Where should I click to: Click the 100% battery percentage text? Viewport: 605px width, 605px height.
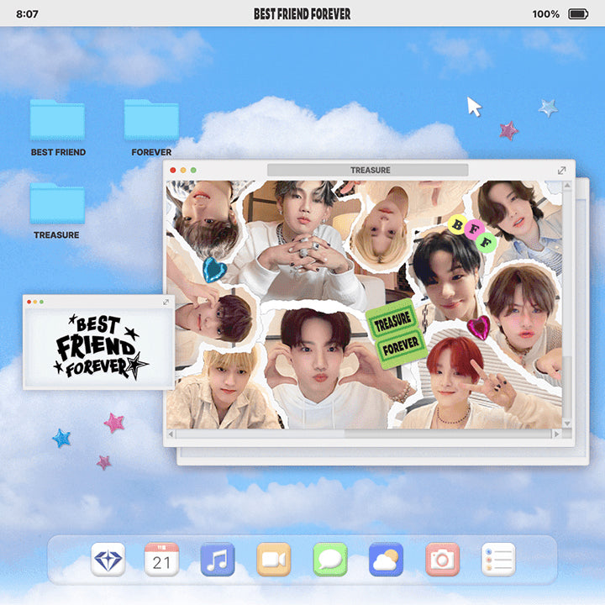click(545, 14)
